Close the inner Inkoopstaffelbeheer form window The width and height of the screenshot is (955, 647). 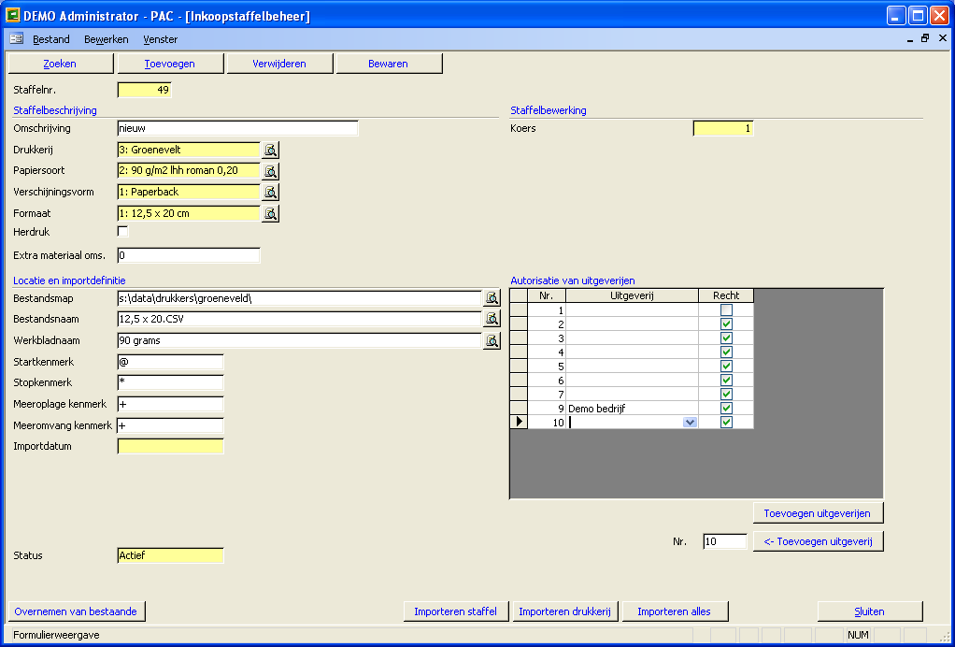[942, 38]
